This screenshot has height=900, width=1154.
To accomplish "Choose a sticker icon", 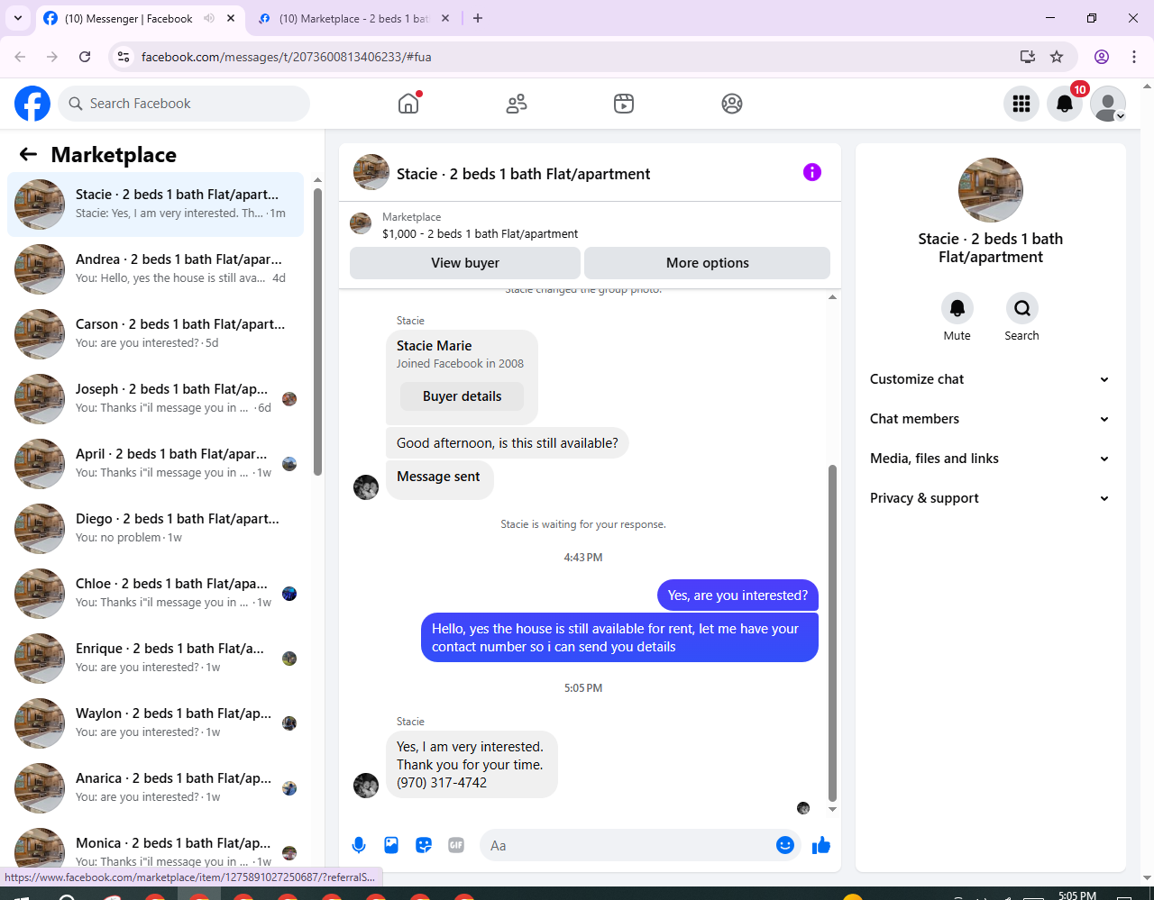I will tap(424, 845).
